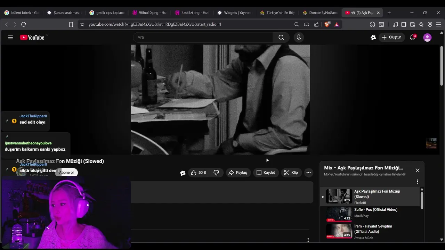
Task: Switch to 4aut5zi.png tab
Action: tap(192, 12)
